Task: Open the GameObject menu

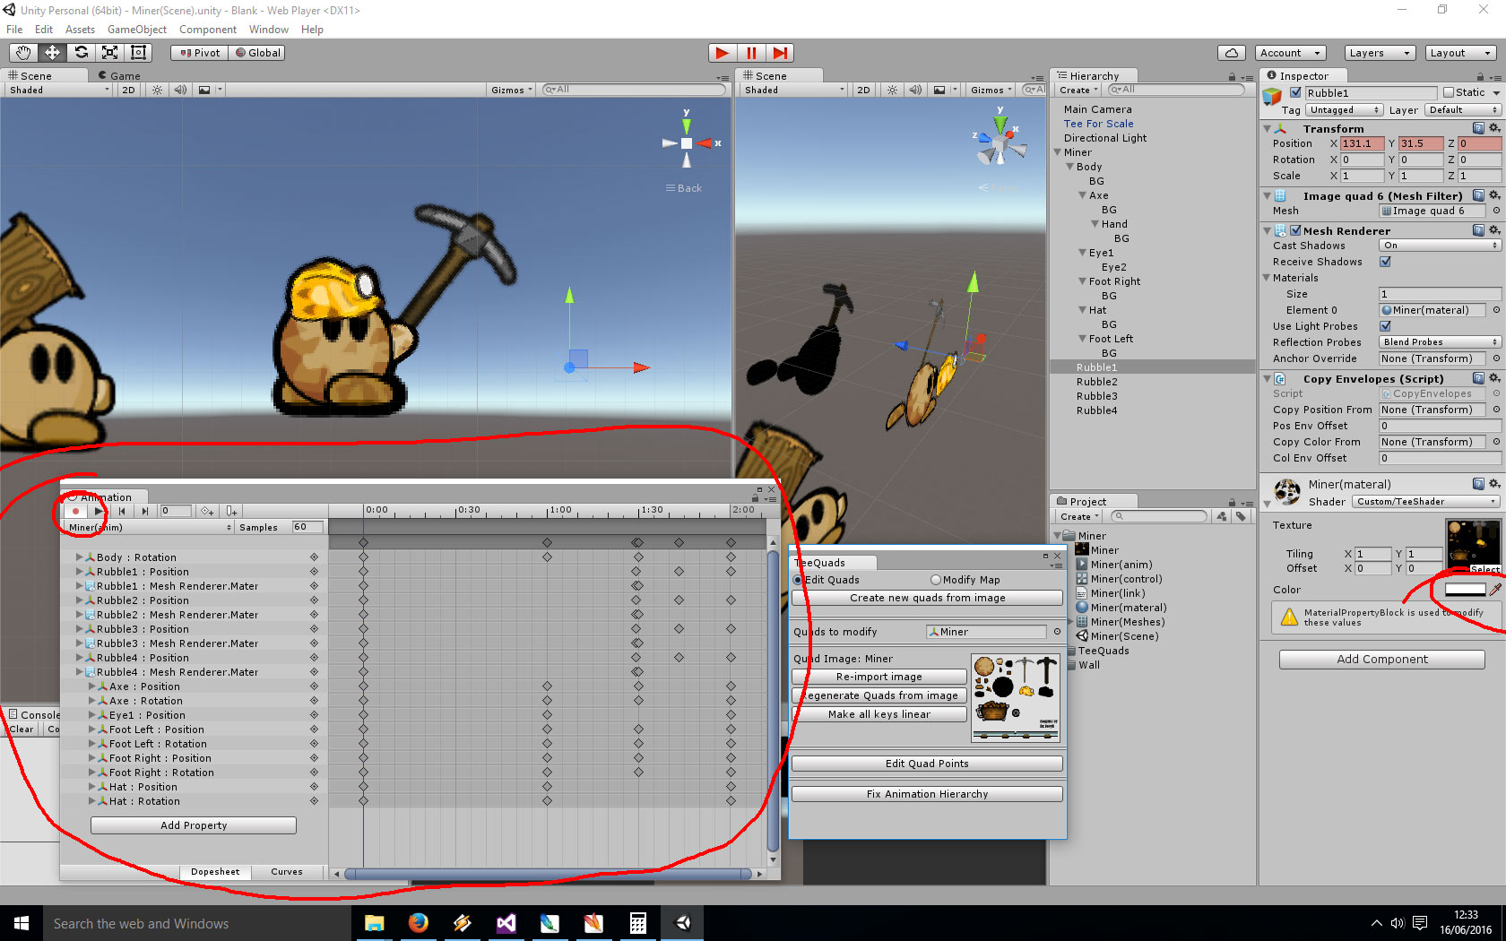Action: tap(136, 30)
